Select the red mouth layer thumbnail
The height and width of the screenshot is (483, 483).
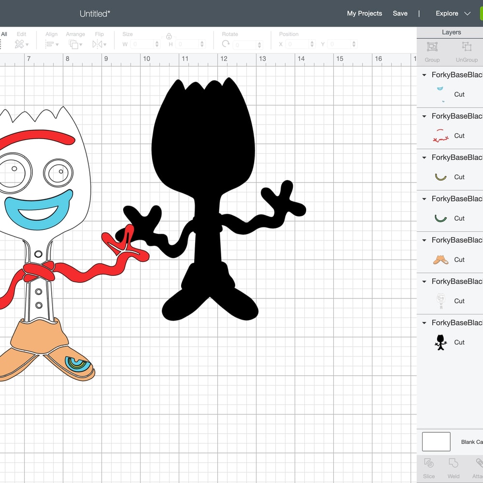(x=440, y=136)
